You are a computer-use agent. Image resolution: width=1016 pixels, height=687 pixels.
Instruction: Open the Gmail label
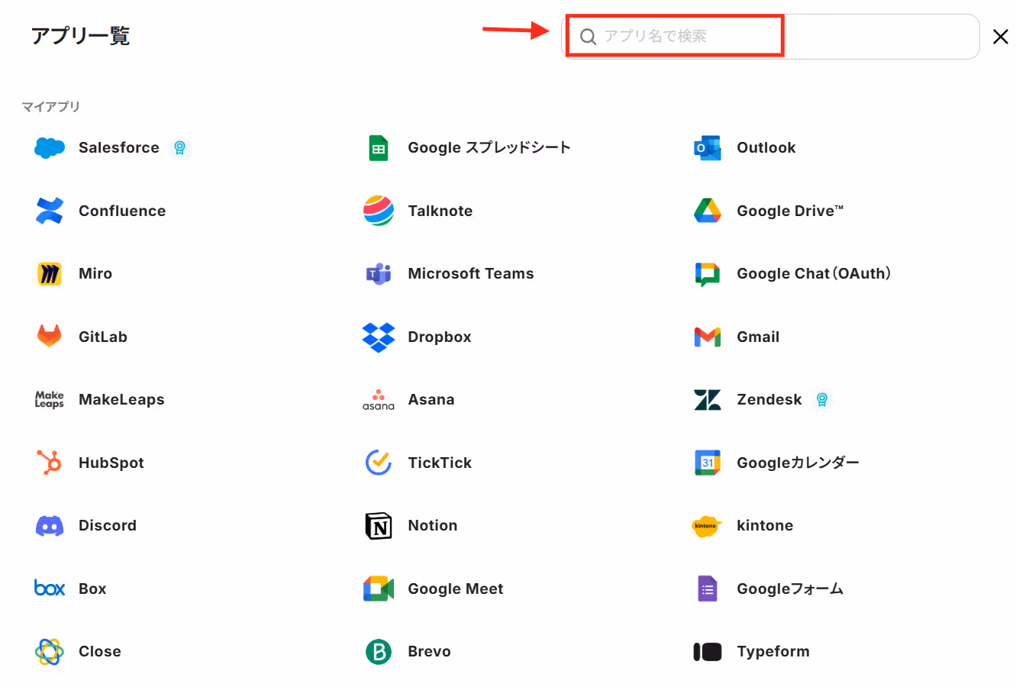[758, 337]
